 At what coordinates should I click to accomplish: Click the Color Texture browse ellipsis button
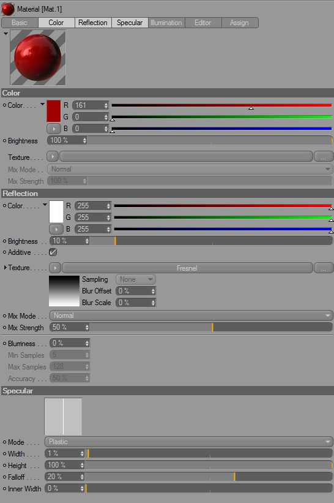[324, 157]
